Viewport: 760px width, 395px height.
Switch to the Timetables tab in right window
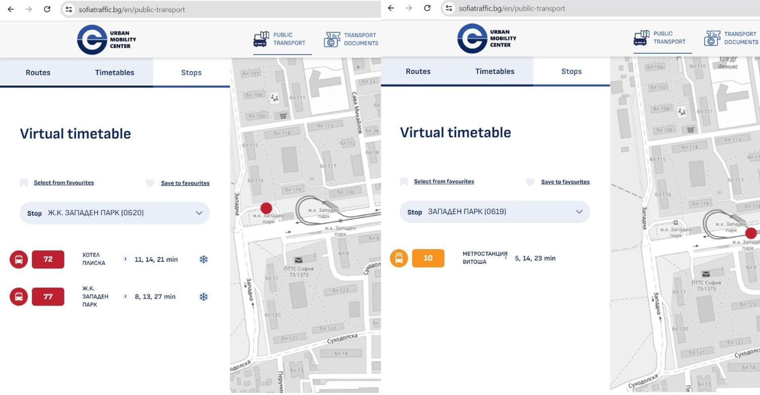(495, 71)
